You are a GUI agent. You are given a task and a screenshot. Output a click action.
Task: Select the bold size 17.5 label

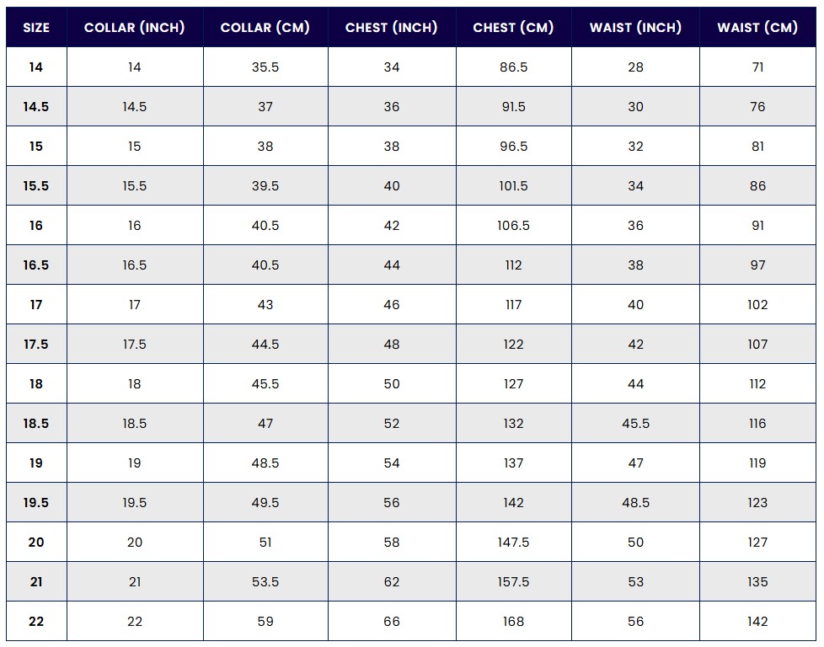pyautogui.click(x=36, y=345)
